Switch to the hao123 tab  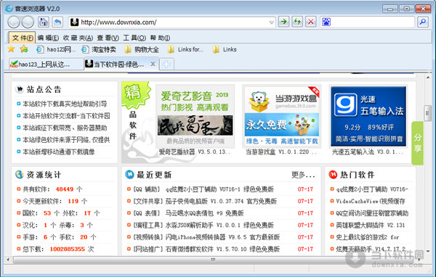(x=47, y=65)
